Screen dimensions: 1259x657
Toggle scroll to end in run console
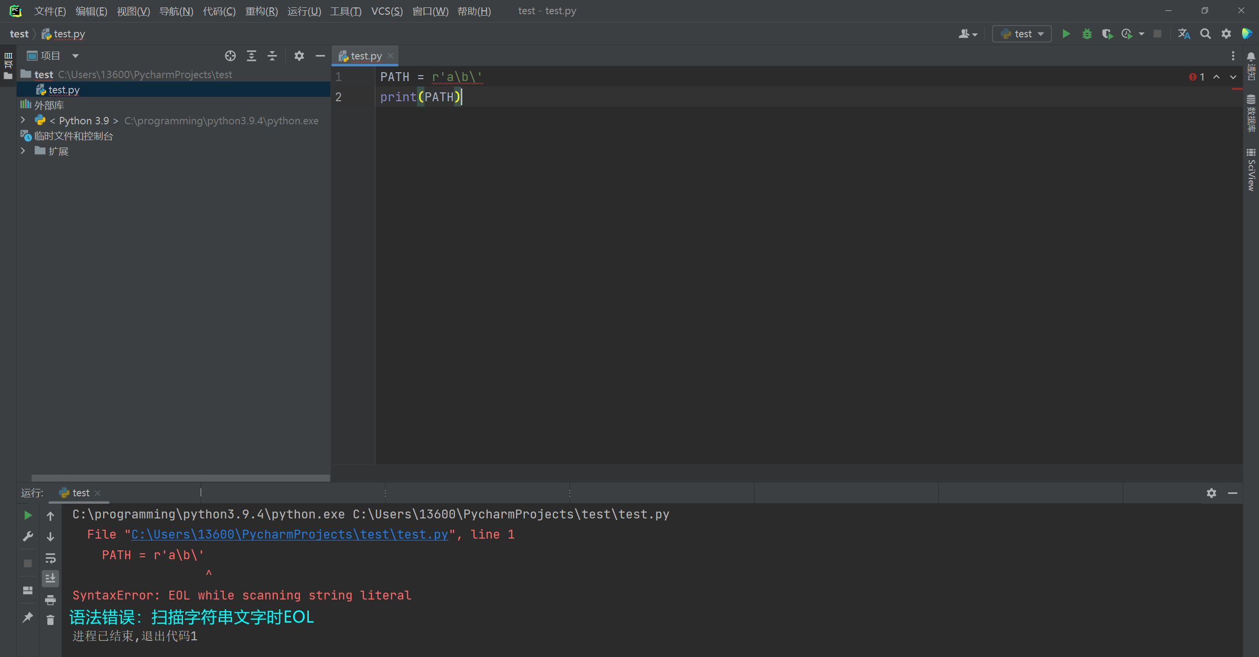(50, 579)
